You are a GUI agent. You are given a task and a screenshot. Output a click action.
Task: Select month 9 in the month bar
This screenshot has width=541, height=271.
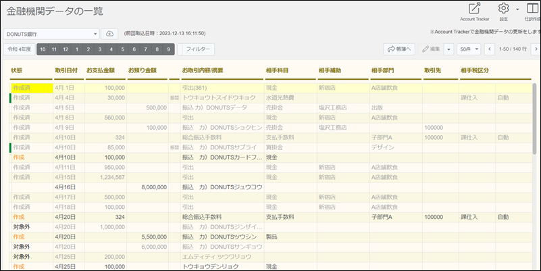168,49
